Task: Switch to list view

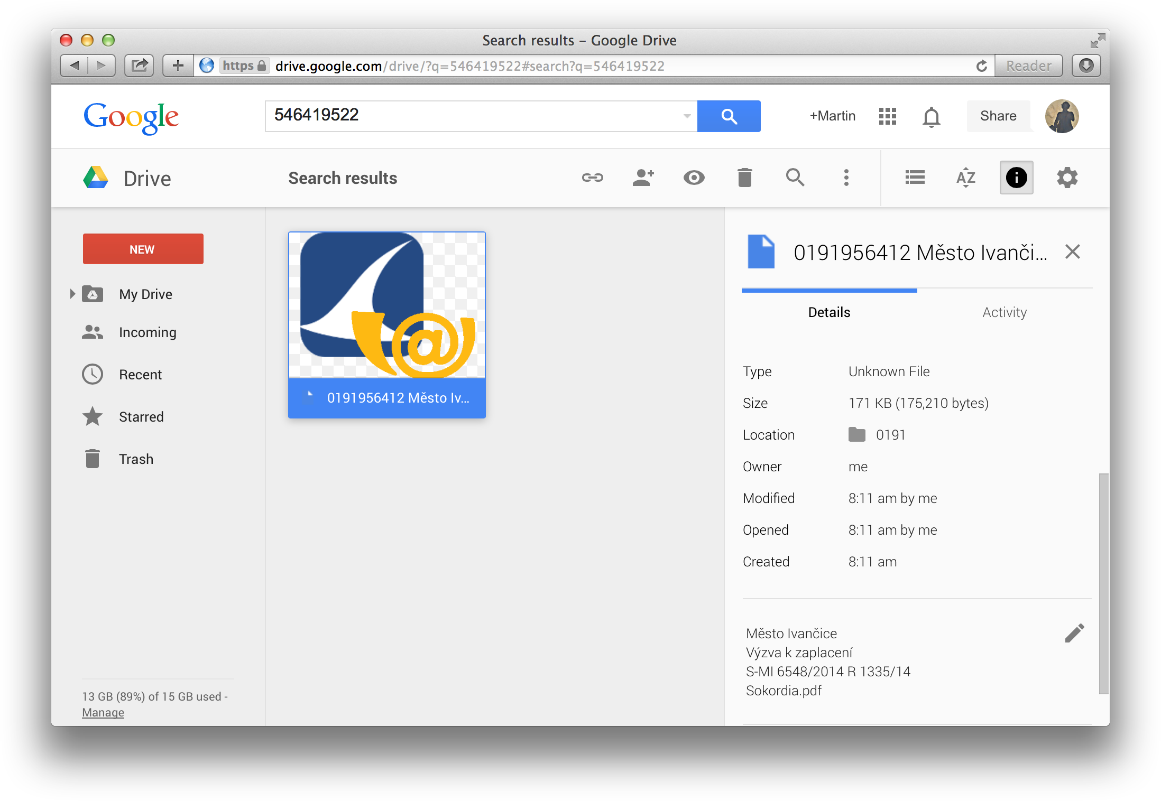Action: pyautogui.click(x=915, y=178)
